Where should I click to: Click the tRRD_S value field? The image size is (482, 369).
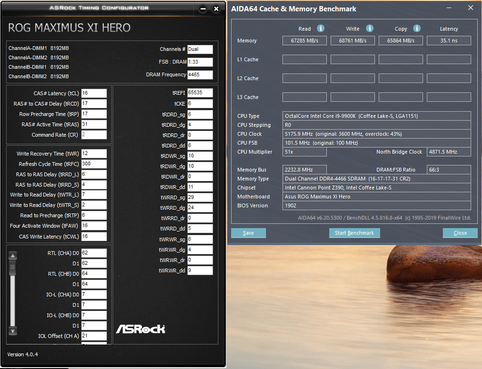click(94, 185)
